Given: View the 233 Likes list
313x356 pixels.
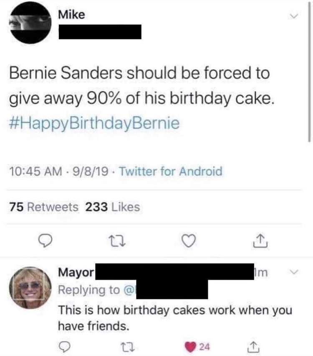Looking at the screenshot, I should (112, 207).
